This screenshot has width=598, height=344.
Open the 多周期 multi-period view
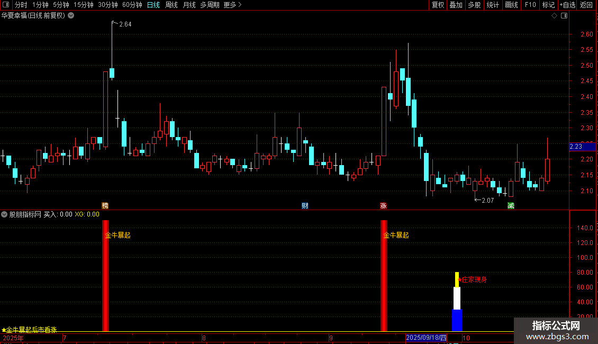click(210, 5)
